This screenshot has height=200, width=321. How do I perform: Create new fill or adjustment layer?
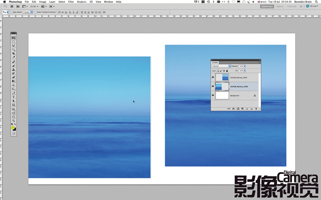(x=243, y=109)
